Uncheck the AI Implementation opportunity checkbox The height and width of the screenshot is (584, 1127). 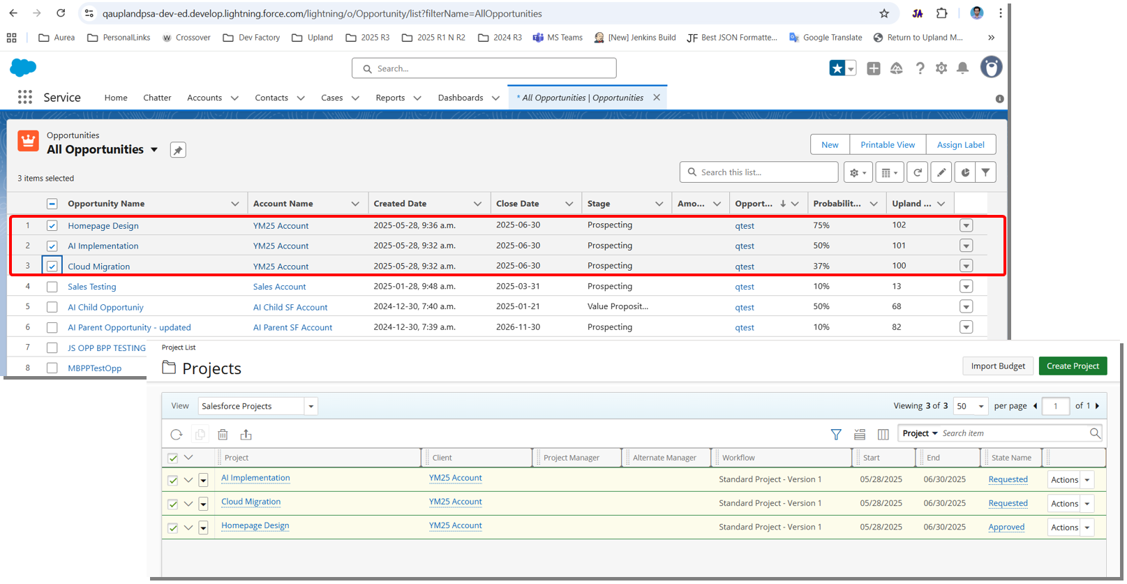point(52,246)
